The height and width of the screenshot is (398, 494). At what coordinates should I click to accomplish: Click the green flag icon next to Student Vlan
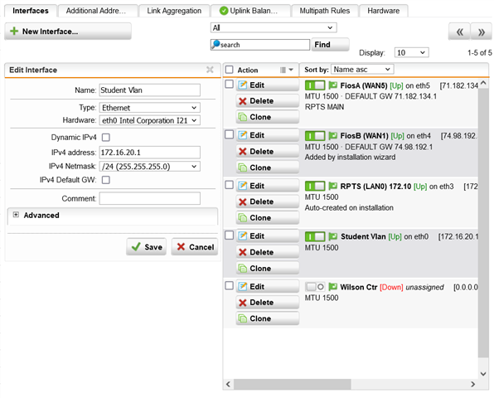pos(332,236)
